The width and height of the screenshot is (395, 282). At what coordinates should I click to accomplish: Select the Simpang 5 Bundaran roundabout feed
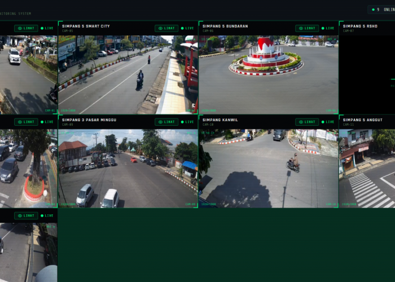coord(269,75)
